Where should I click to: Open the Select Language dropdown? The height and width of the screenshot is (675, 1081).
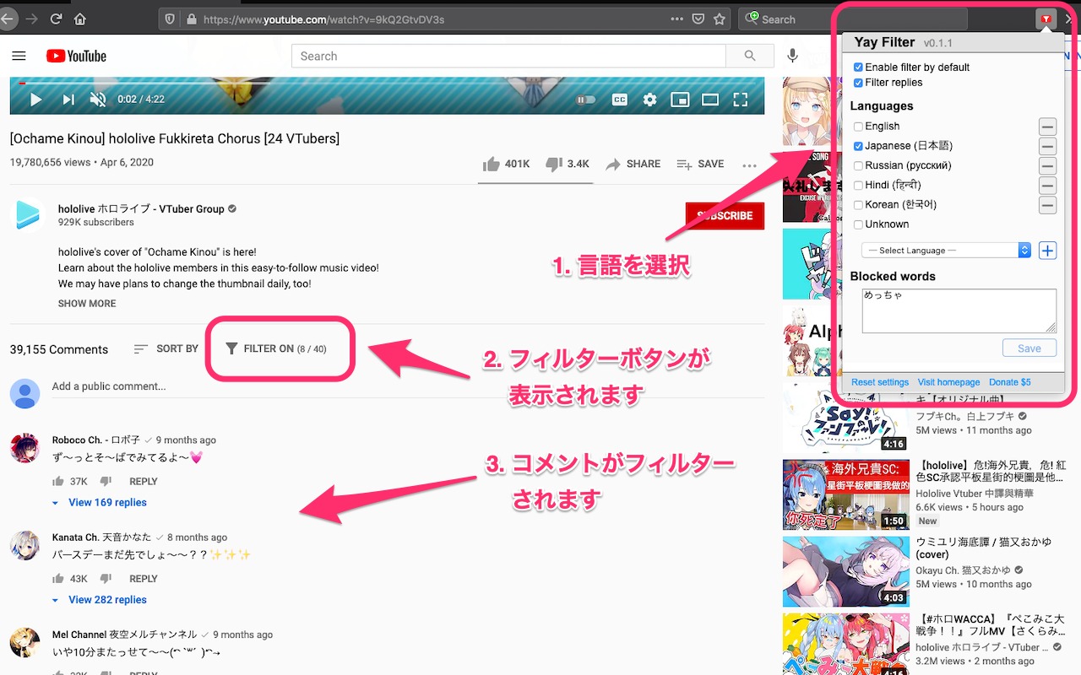(x=947, y=251)
